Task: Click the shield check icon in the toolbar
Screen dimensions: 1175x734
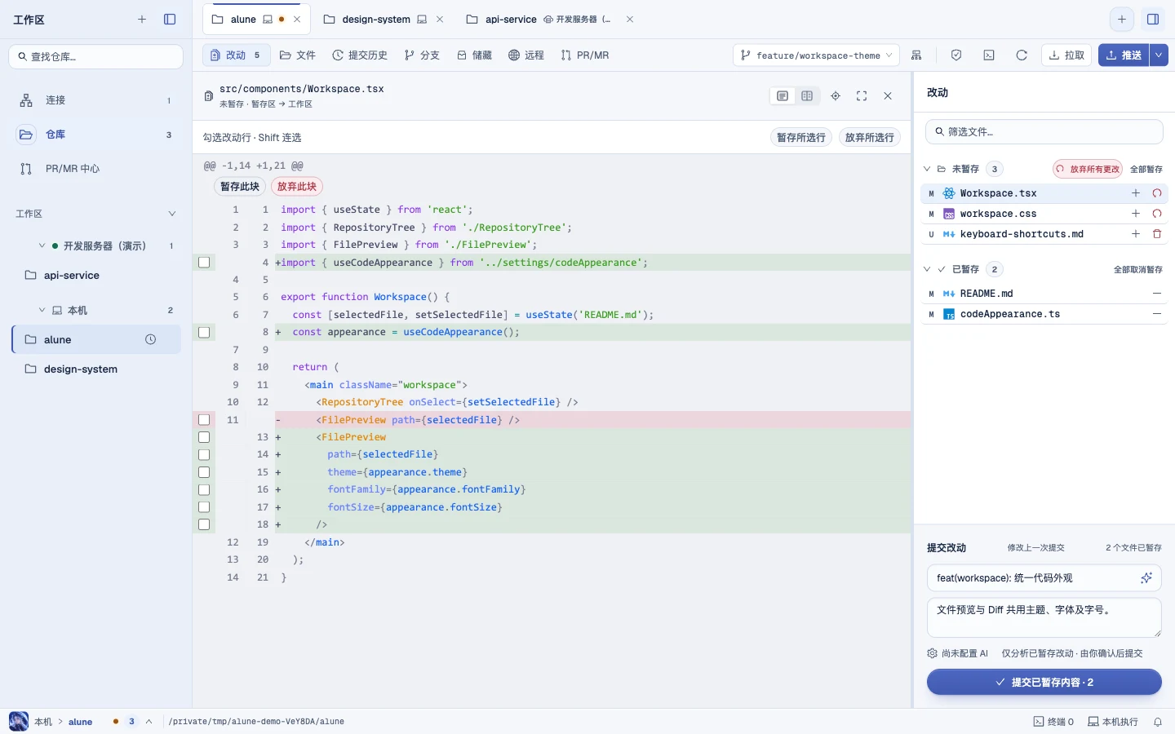Action: click(x=956, y=55)
